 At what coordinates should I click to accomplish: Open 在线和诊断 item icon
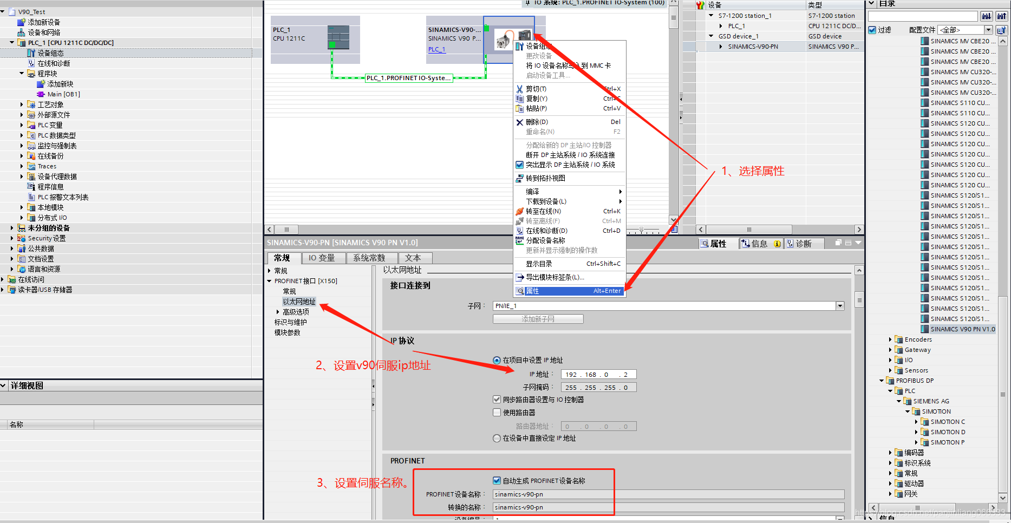click(31, 63)
